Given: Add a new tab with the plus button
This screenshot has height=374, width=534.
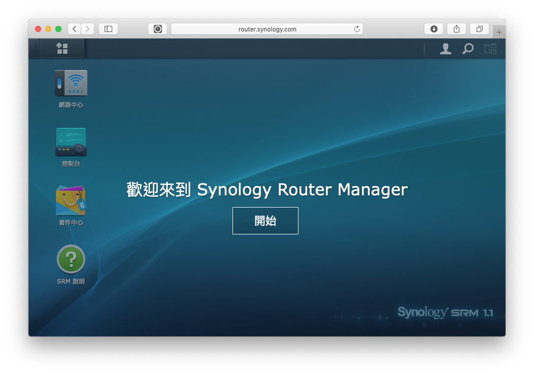Looking at the screenshot, I should (499, 32).
